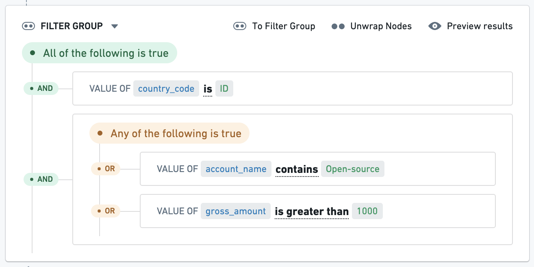Image resolution: width=534 pixels, height=267 pixels.
Task: Click VALUE OF label in account_name row
Action: click(x=177, y=169)
